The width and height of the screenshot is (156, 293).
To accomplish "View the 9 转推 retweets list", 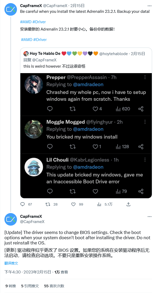I will point(11,286).
